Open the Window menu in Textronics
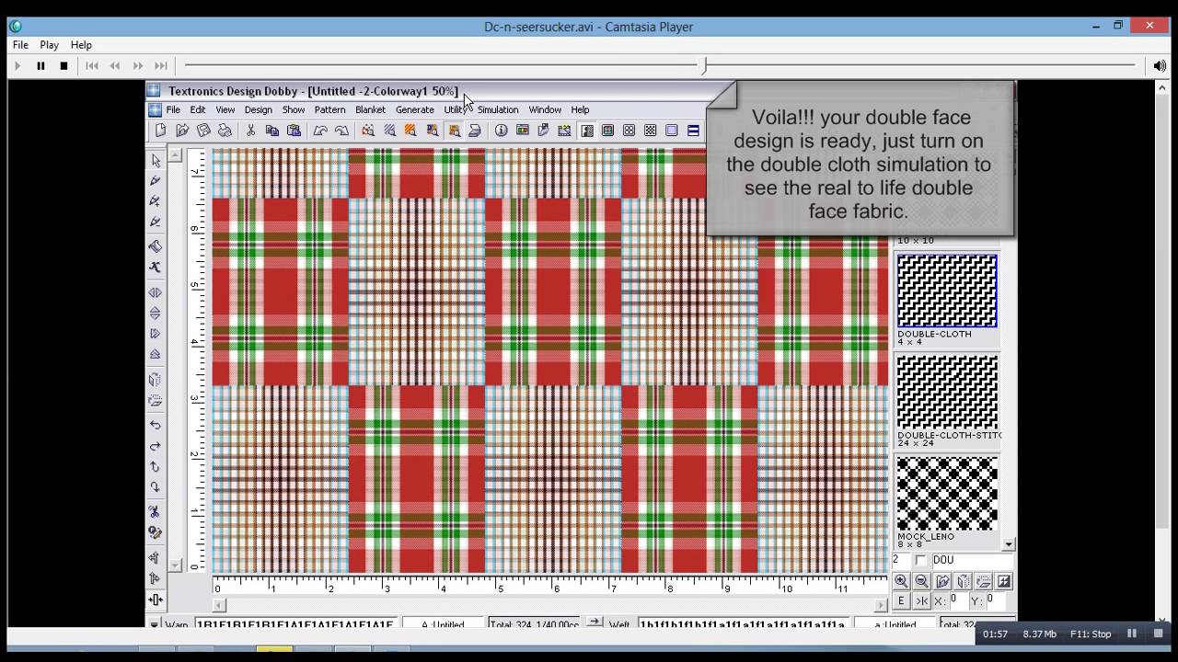Image resolution: width=1178 pixels, height=662 pixels. [x=545, y=109]
